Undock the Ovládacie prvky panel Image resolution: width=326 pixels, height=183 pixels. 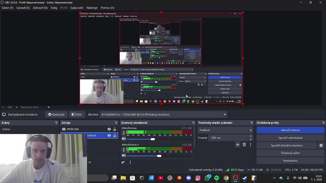pos(323,123)
